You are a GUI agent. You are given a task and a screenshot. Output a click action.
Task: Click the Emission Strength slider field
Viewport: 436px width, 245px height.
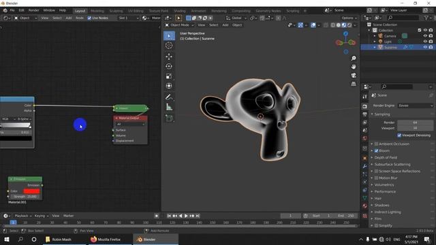(25, 197)
